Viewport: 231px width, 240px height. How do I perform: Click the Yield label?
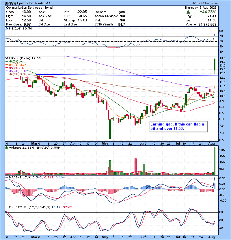tap(98, 20)
